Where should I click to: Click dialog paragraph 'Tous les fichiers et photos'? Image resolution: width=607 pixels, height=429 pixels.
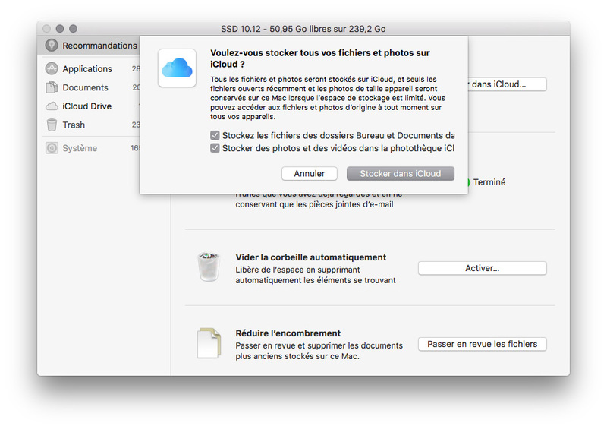(328, 98)
